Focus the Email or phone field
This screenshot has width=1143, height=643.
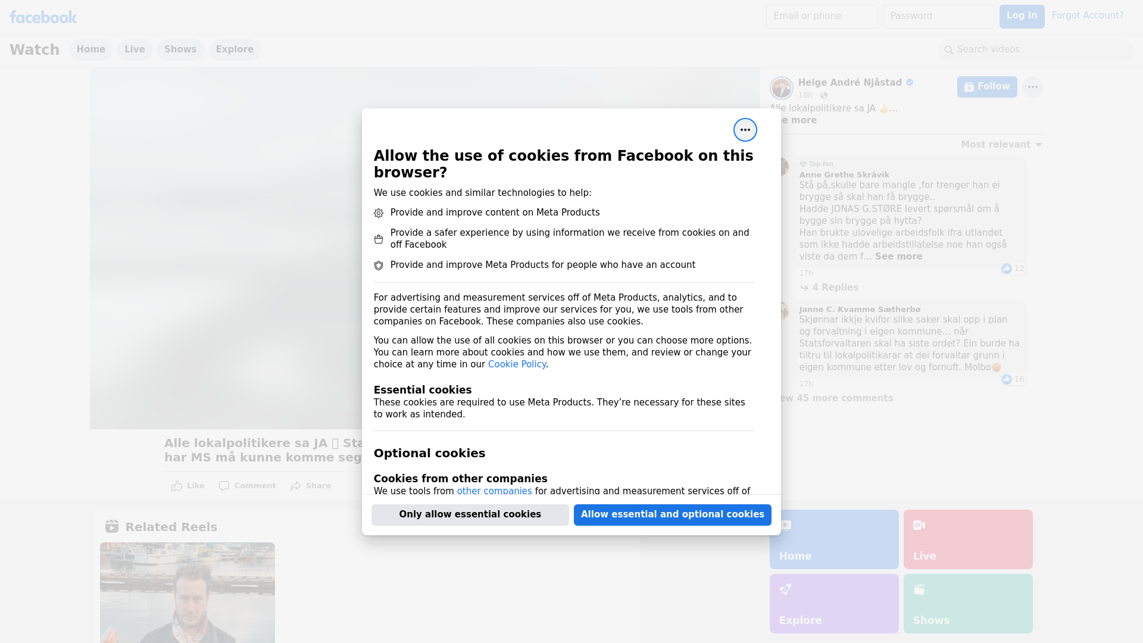pyautogui.click(x=822, y=16)
